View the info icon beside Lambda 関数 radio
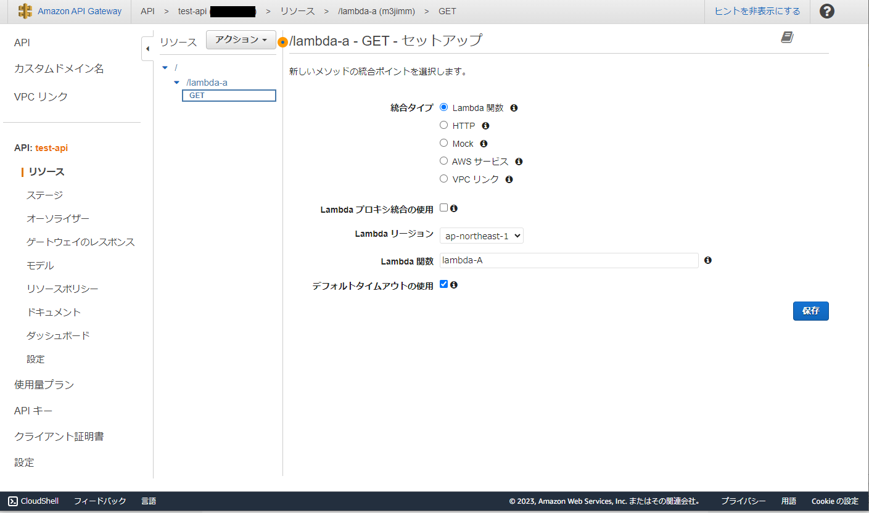This screenshot has width=869, height=513. [513, 107]
